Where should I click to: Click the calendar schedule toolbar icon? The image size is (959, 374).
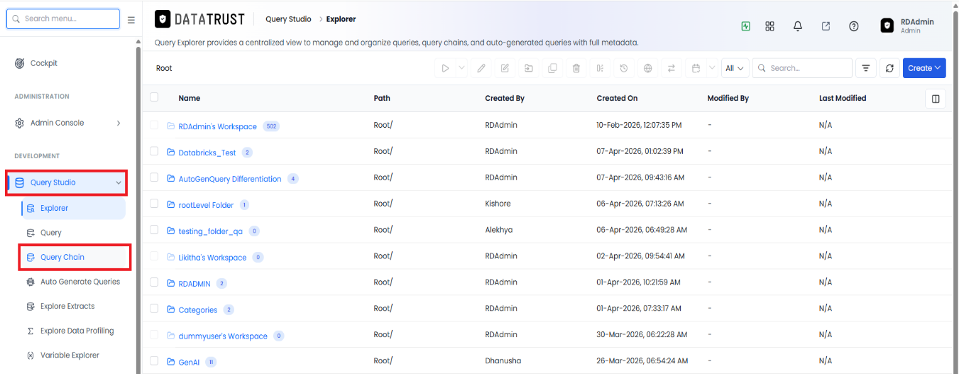click(x=696, y=68)
